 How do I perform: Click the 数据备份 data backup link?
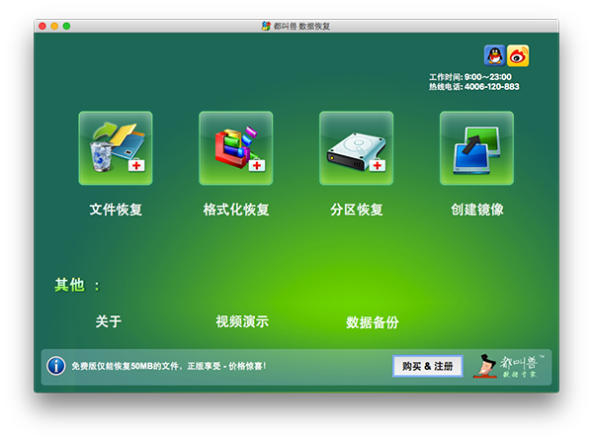[373, 322]
